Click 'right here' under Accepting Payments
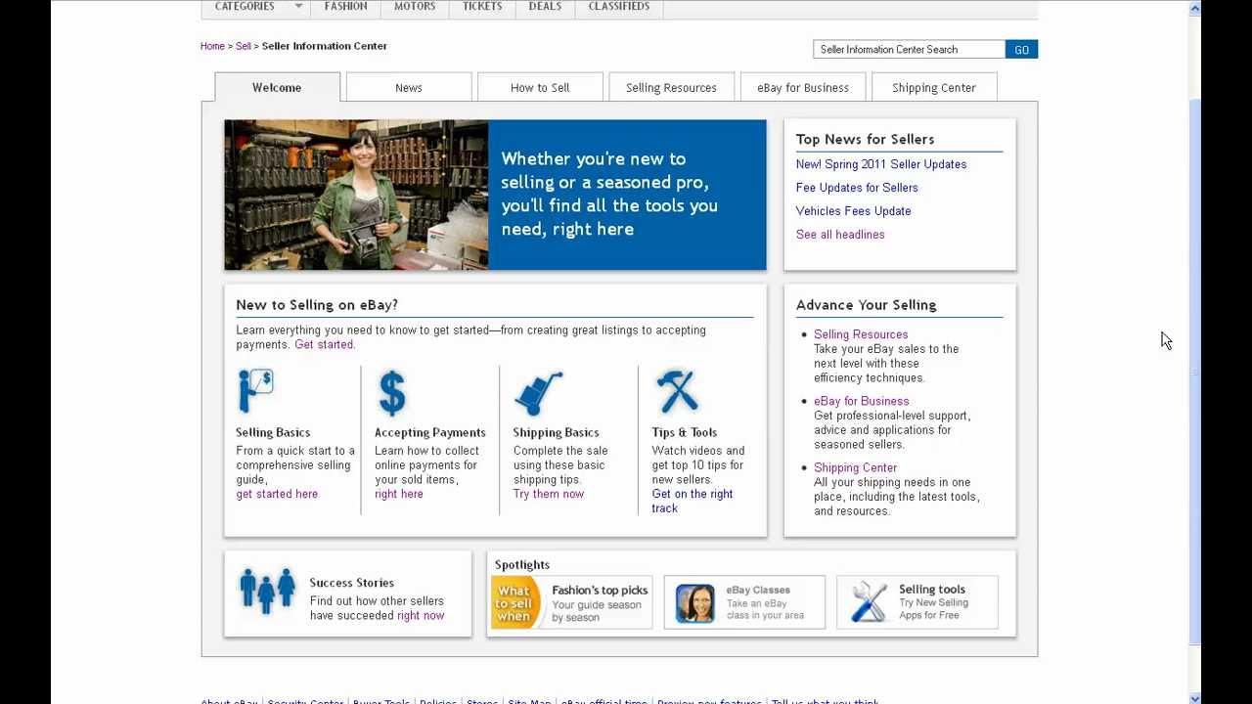 pos(399,494)
